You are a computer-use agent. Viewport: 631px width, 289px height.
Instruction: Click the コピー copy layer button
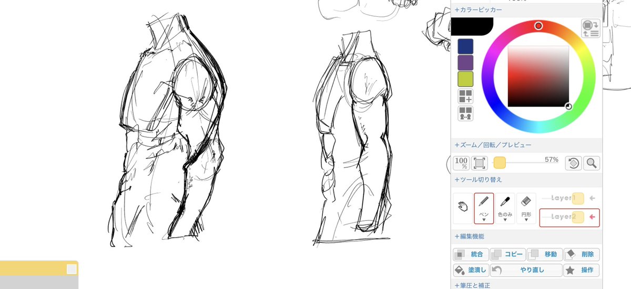pyautogui.click(x=508, y=254)
